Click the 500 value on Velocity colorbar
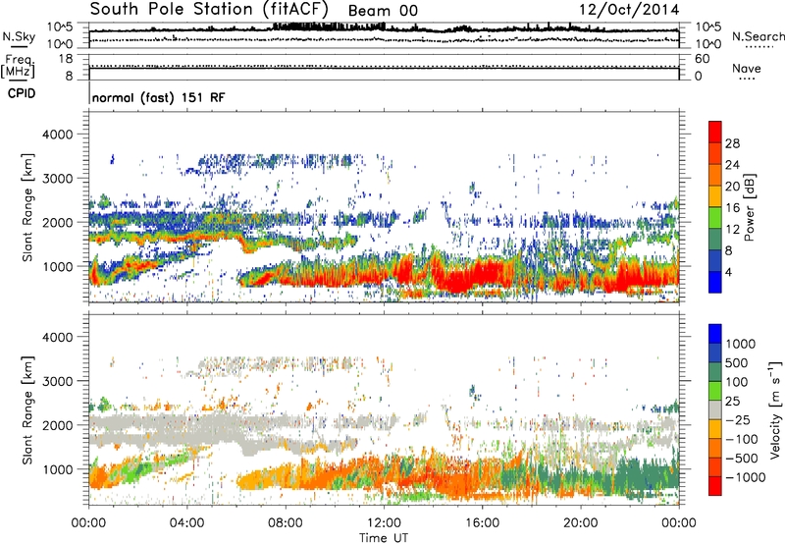 (x=737, y=362)
